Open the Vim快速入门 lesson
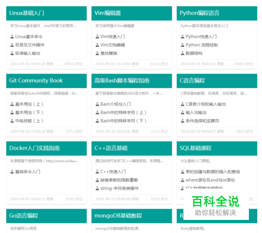 click(x=113, y=37)
